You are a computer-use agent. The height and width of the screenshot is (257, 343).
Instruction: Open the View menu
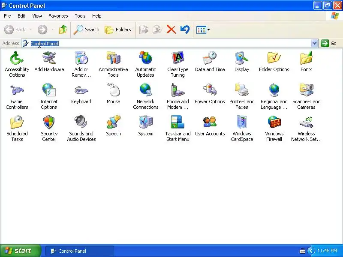(37, 16)
